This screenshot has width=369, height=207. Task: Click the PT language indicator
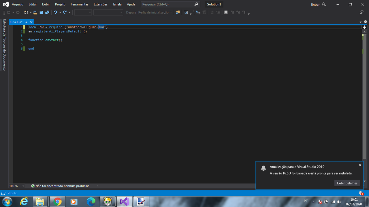(x=306, y=201)
